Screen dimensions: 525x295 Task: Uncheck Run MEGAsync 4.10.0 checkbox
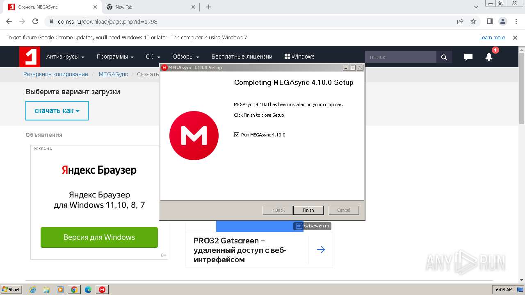point(237,134)
